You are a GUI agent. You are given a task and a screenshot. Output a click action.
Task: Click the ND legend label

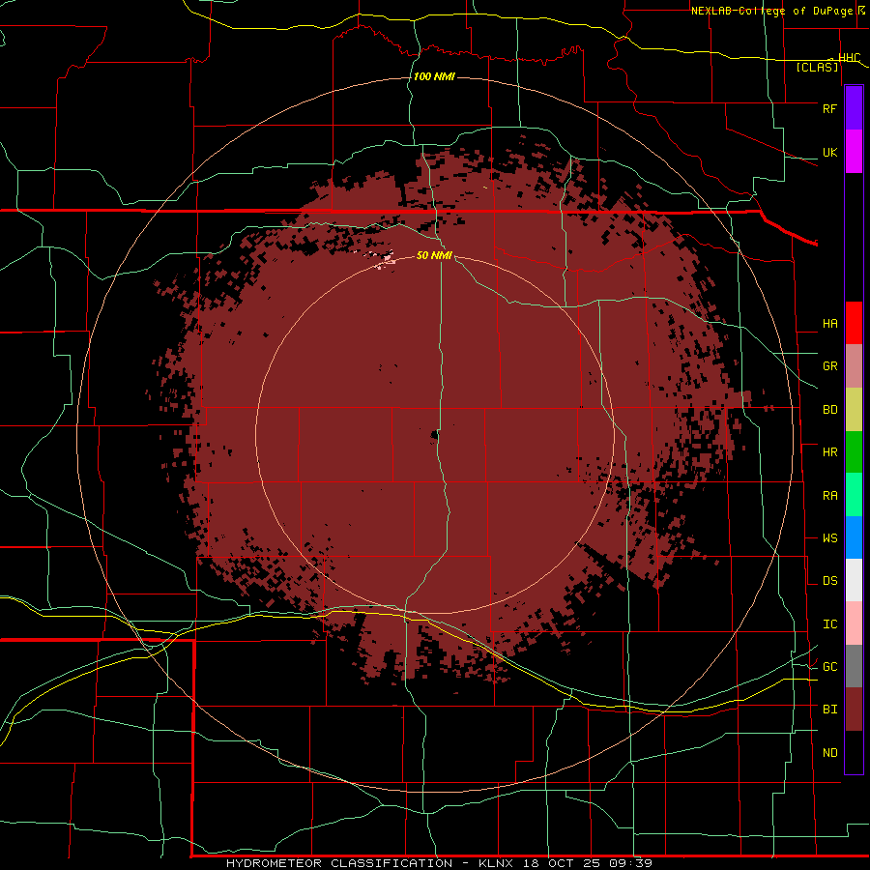click(829, 753)
